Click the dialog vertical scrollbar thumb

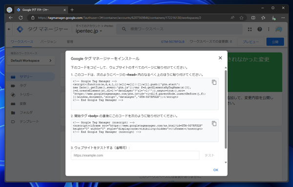click(226, 110)
